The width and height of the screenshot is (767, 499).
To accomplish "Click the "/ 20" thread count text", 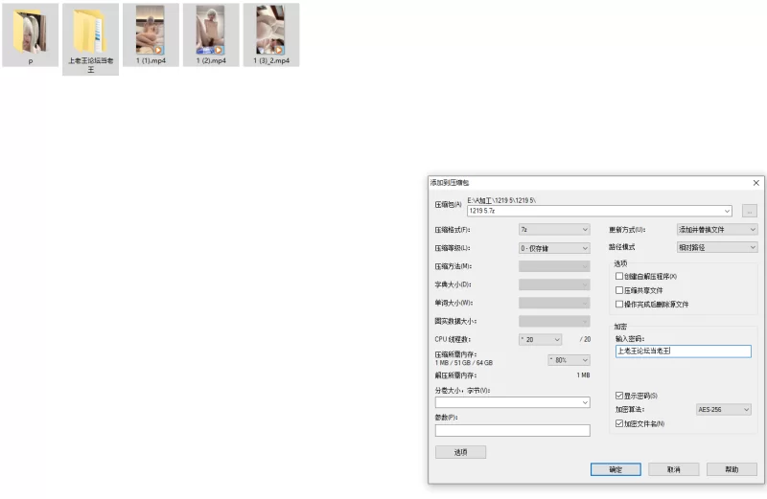I will coord(585,339).
